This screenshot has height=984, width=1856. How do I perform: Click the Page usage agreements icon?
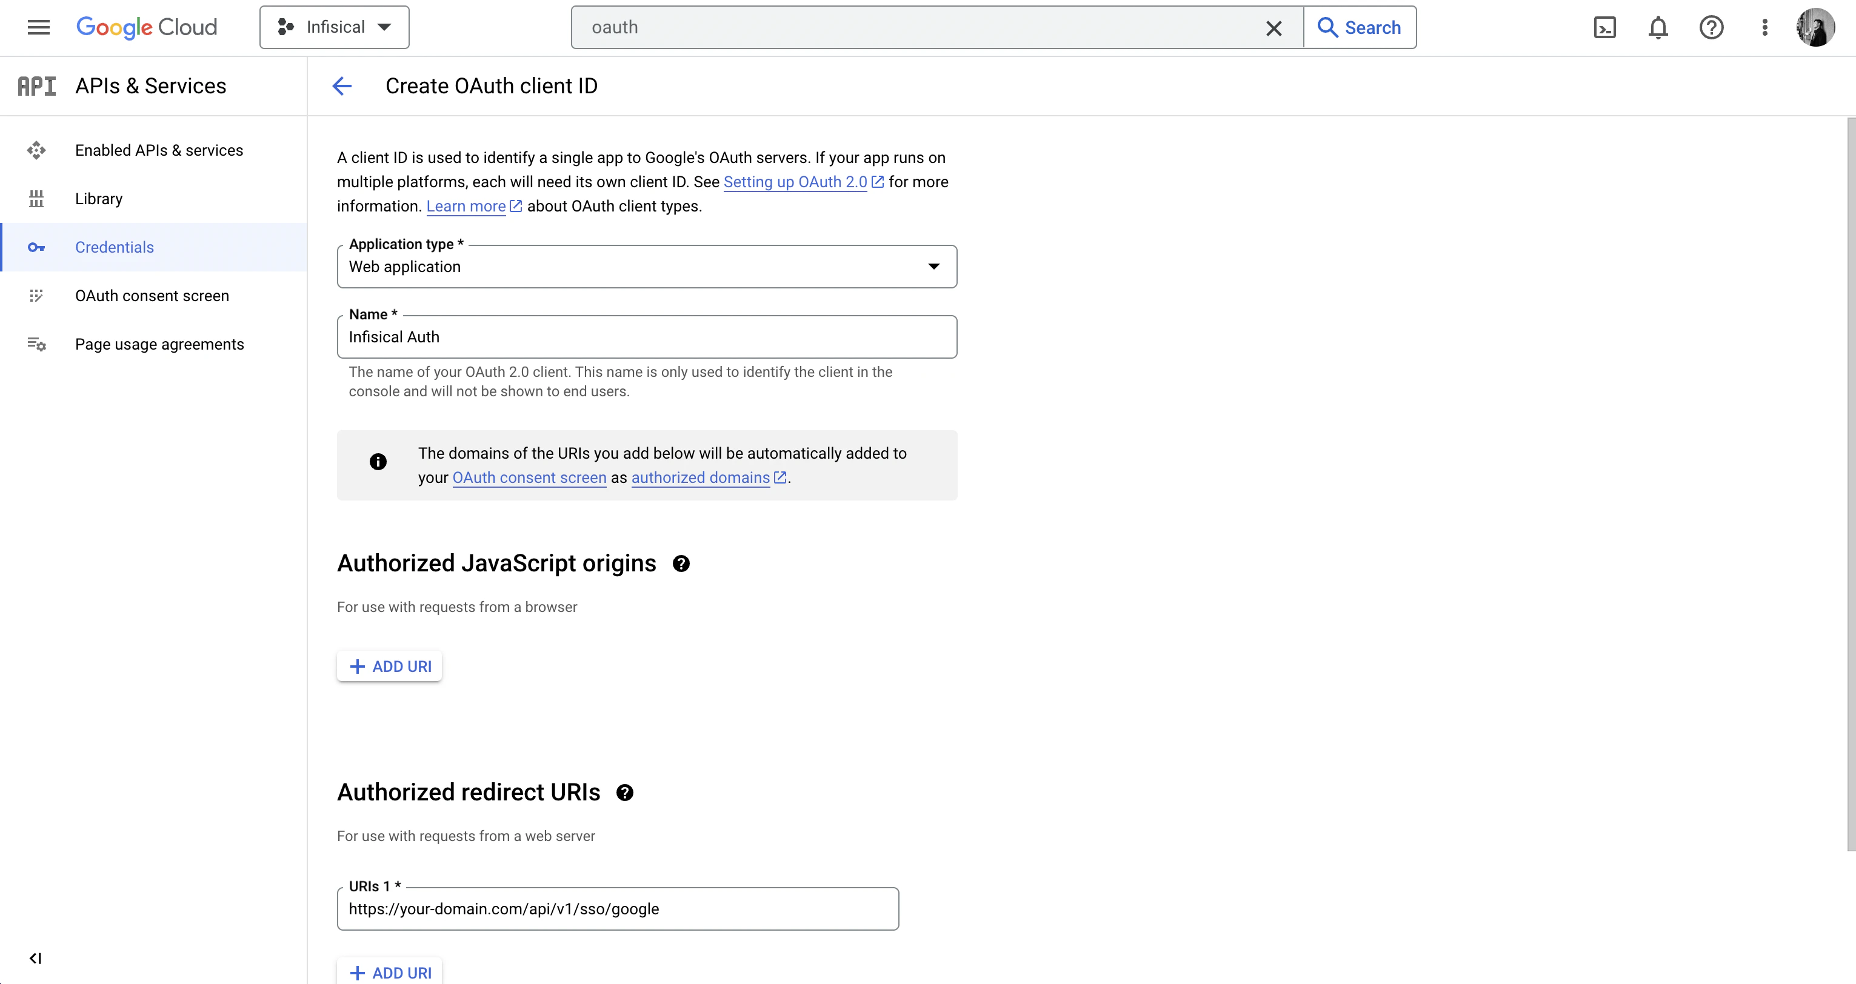point(37,344)
